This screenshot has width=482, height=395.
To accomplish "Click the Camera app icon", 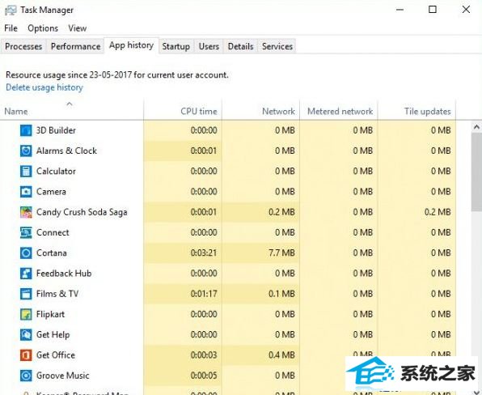I will [x=26, y=192].
